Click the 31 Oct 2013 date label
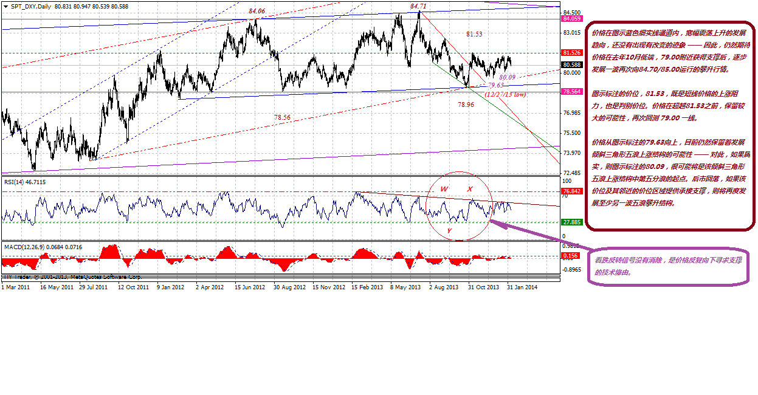Viewport: 758px width, 395px height. click(483, 287)
